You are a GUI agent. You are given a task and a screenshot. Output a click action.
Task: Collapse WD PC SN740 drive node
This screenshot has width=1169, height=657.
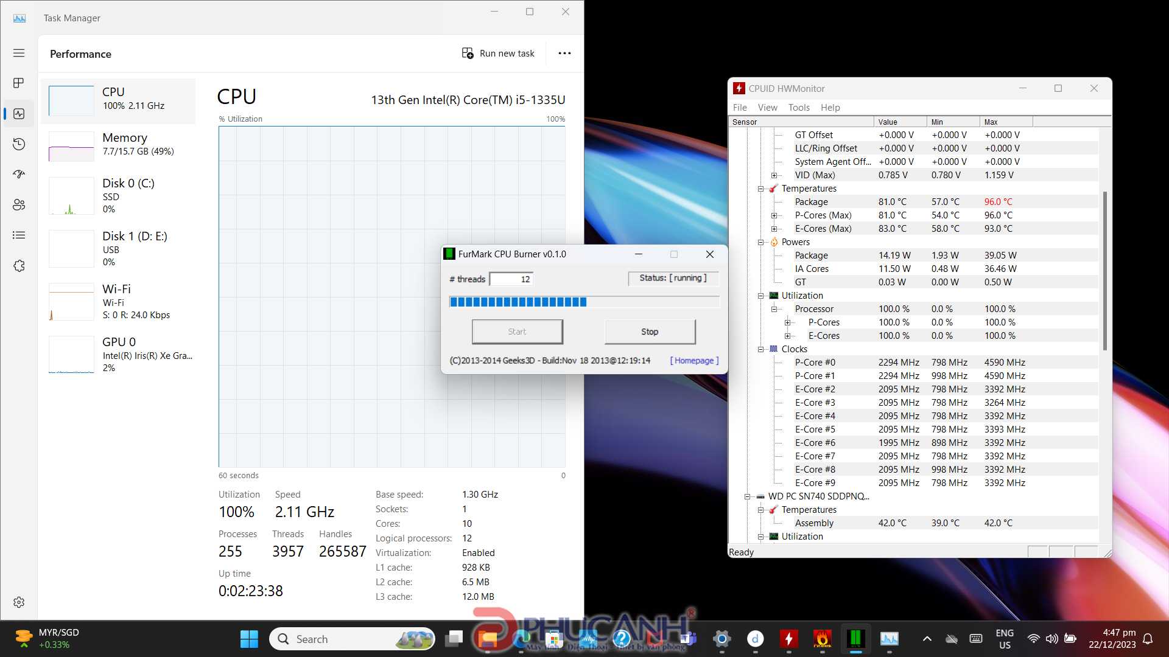tap(747, 496)
